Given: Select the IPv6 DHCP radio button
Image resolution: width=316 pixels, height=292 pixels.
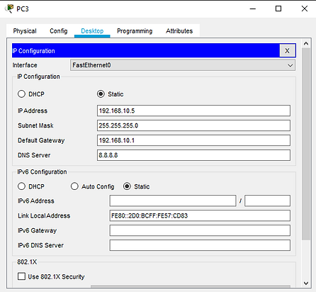Looking at the screenshot, I should click(x=21, y=186).
